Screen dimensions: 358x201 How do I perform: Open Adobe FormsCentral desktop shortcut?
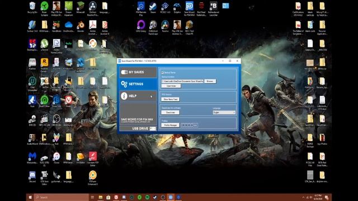click(x=56, y=46)
